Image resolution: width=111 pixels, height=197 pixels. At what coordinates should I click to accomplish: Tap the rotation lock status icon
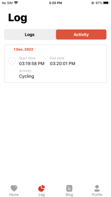click(x=93, y=3)
